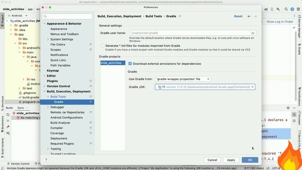This screenshot has height=170, width=302.
Task: Browse for Gradle user home folder
Action: coord(253,33)
